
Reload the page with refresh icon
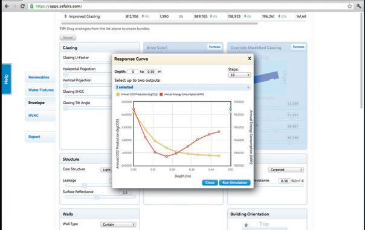22,6
